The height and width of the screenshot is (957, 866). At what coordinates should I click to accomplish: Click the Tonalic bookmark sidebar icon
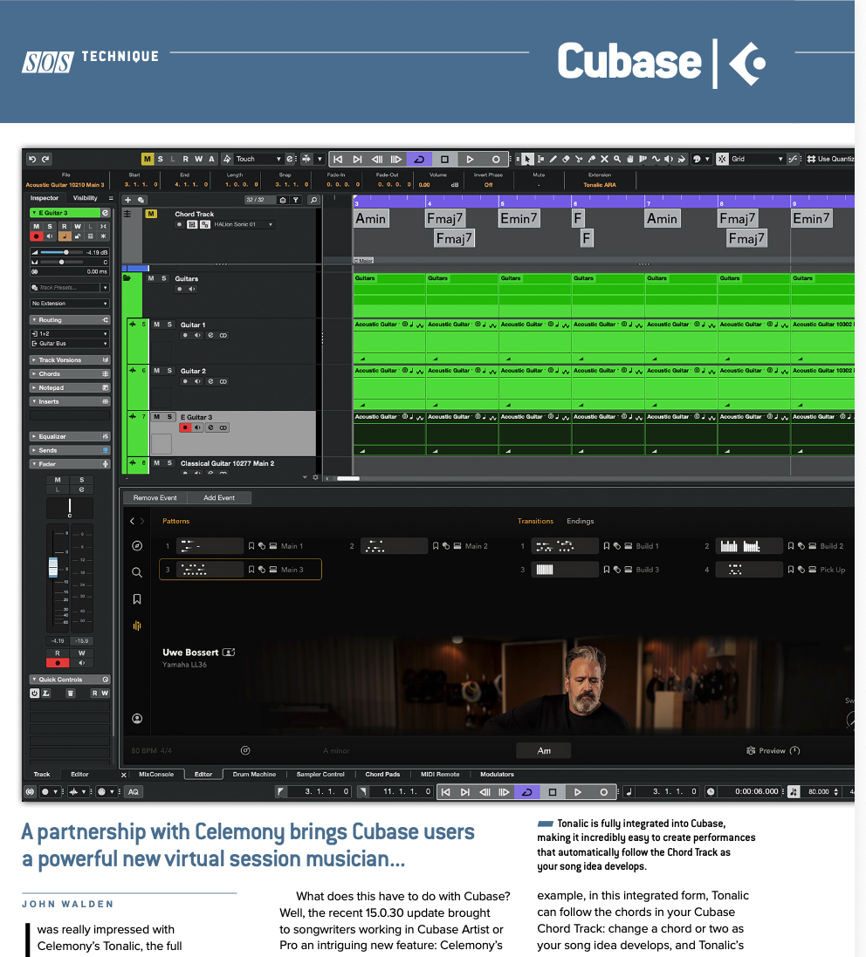[137, 599]
